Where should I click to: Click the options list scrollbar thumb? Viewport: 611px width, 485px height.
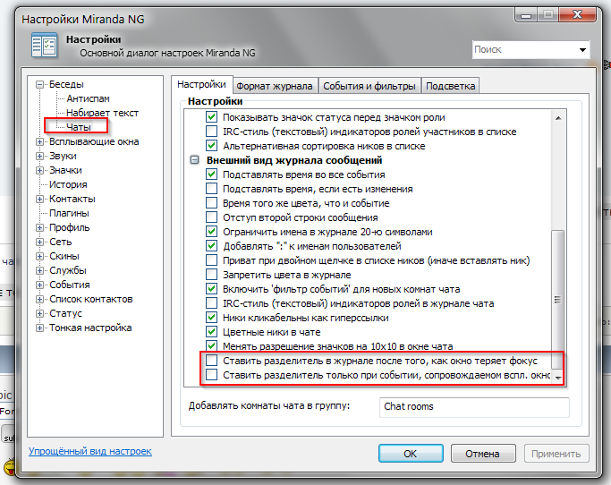click(x=557, y=300)
